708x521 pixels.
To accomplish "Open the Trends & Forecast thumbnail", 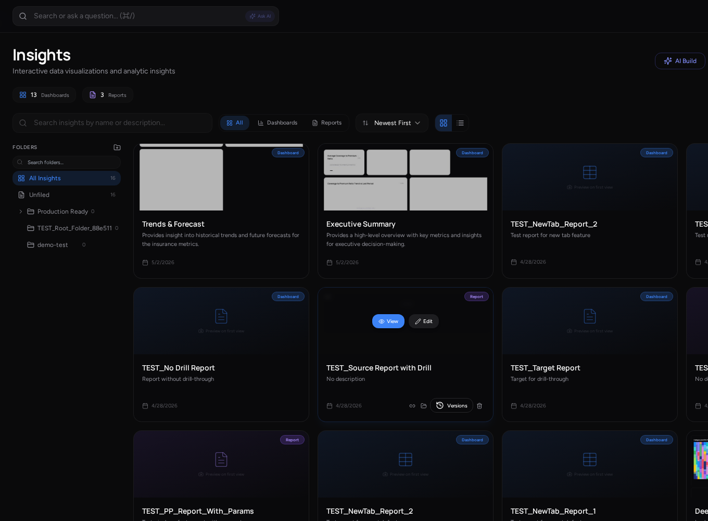I will click(x=221, y=177).
